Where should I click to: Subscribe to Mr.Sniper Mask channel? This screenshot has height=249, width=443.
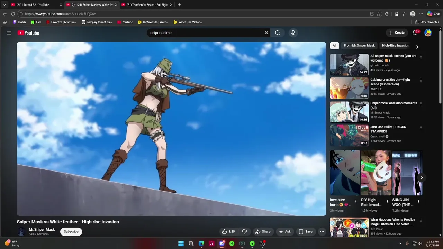coord(71,231)
